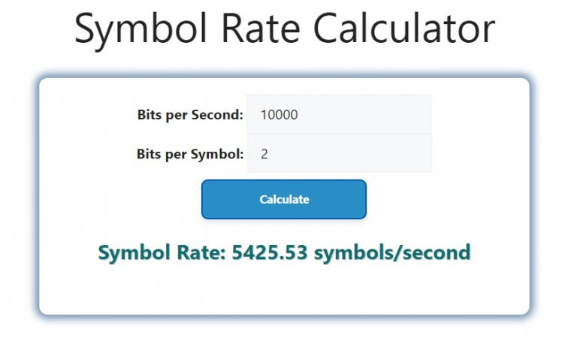Click the 5425.53 number in the result
Viewport: 577px width, 347px height.
[270, 253]
